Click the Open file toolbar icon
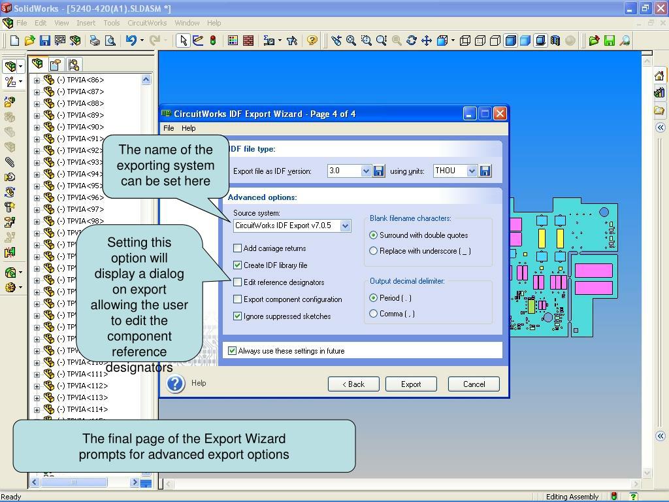Image resolution: width=669 pixels, height=502 pixels. pyautogui.click(x=29, y=41)
